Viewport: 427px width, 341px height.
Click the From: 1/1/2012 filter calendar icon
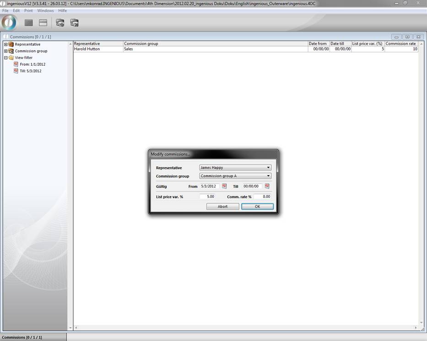click(x=16, y=64)
